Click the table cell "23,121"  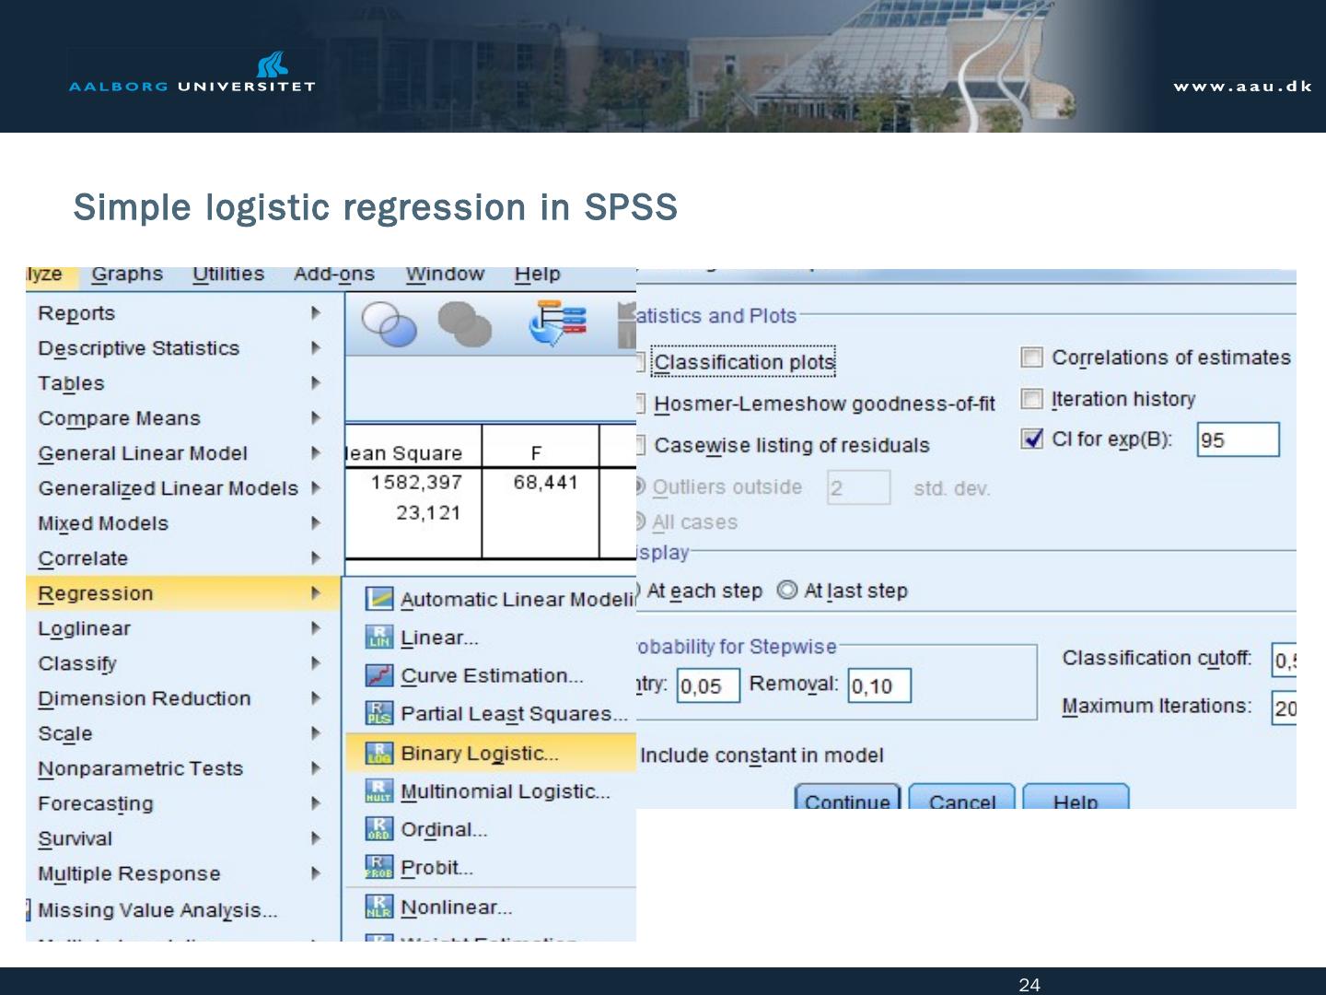[428, 513]
